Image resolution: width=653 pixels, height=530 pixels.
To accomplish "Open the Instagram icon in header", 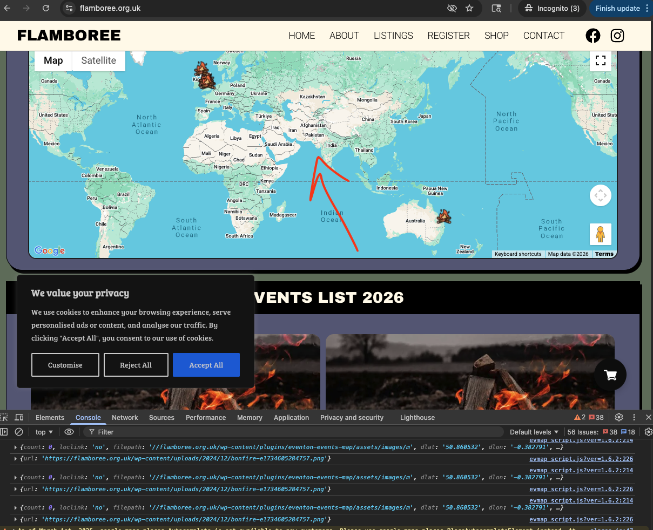I will [x=617, y=36].
